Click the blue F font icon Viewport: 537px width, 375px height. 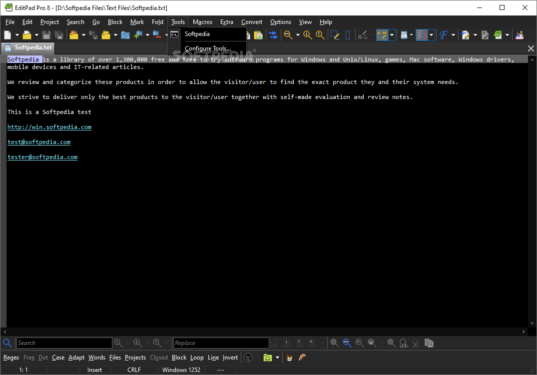tap(444, 35)
